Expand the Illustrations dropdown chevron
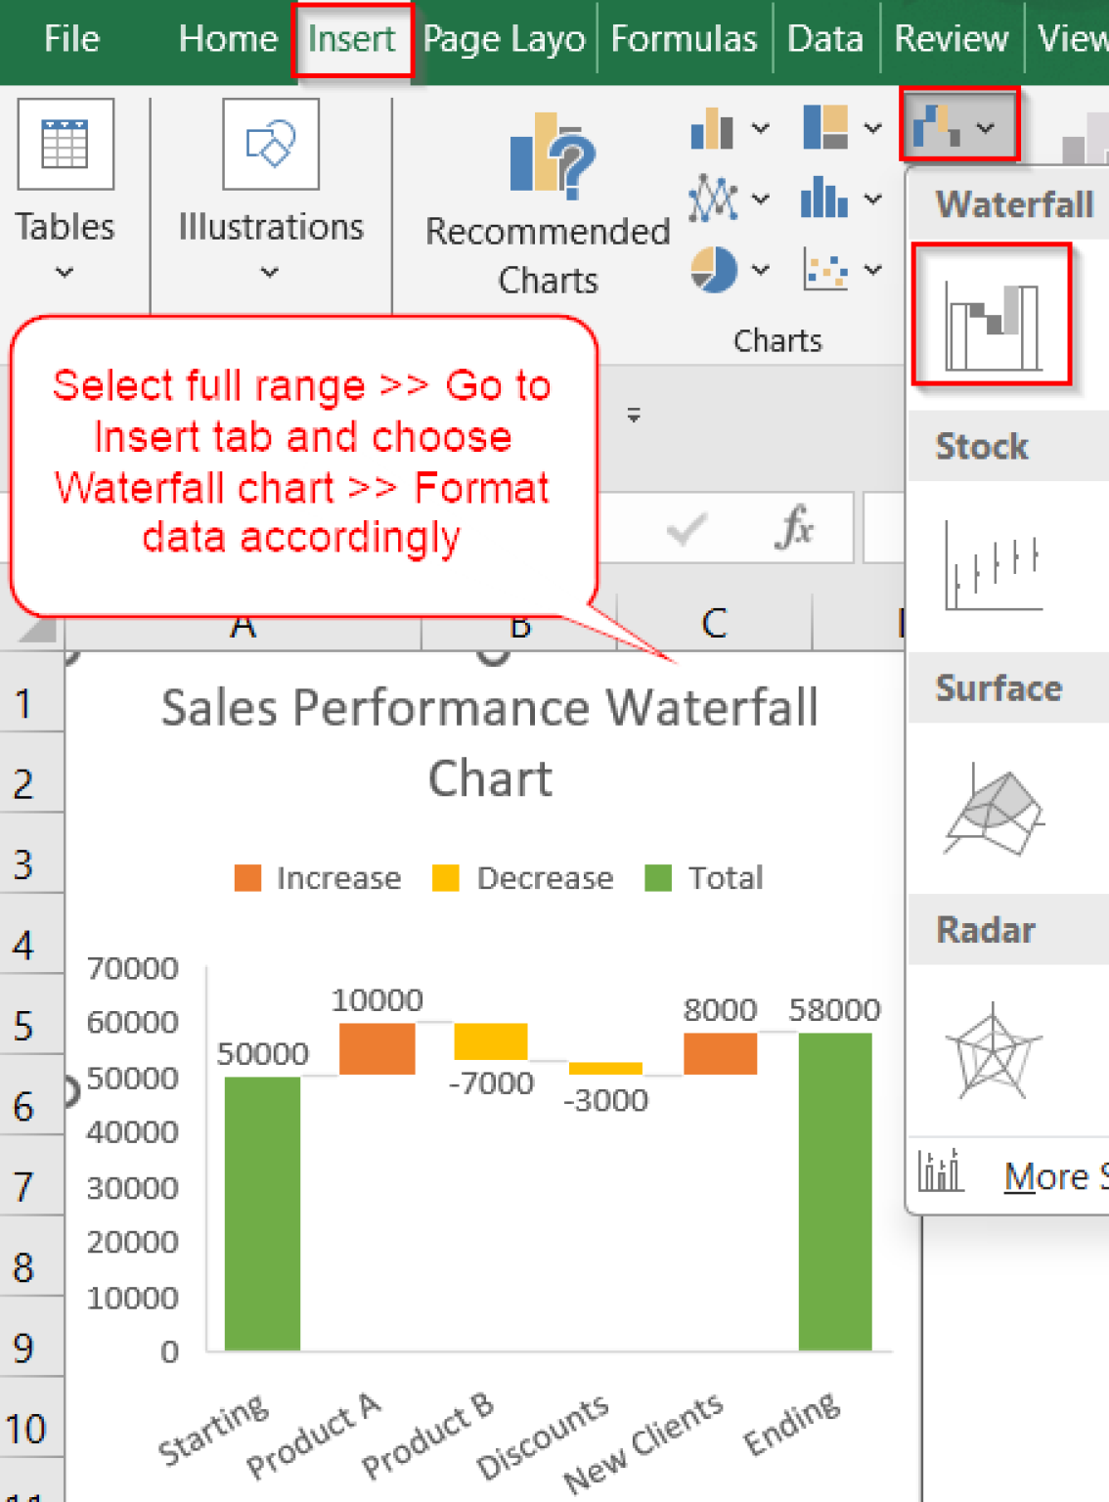The width and height of the screenshot is (1109, 1502). tap(269, 274)
